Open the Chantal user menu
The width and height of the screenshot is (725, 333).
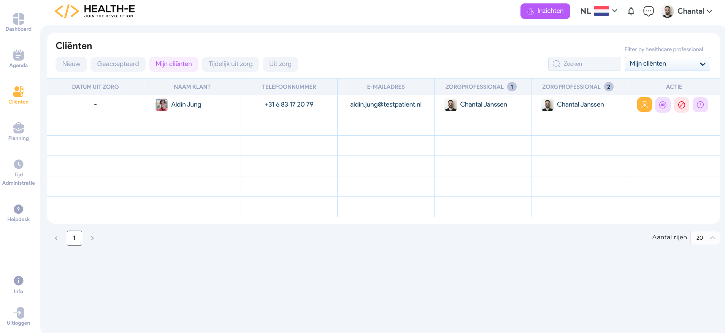coord(687,11)
